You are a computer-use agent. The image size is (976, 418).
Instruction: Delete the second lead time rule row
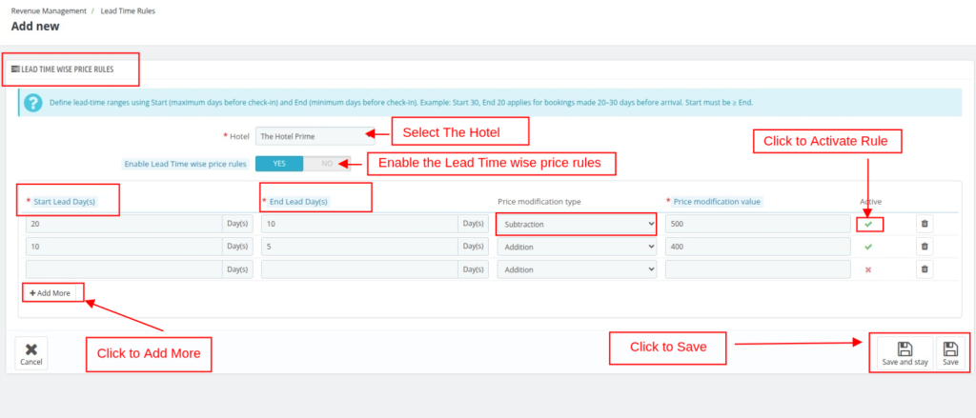(x=924, y=247)
